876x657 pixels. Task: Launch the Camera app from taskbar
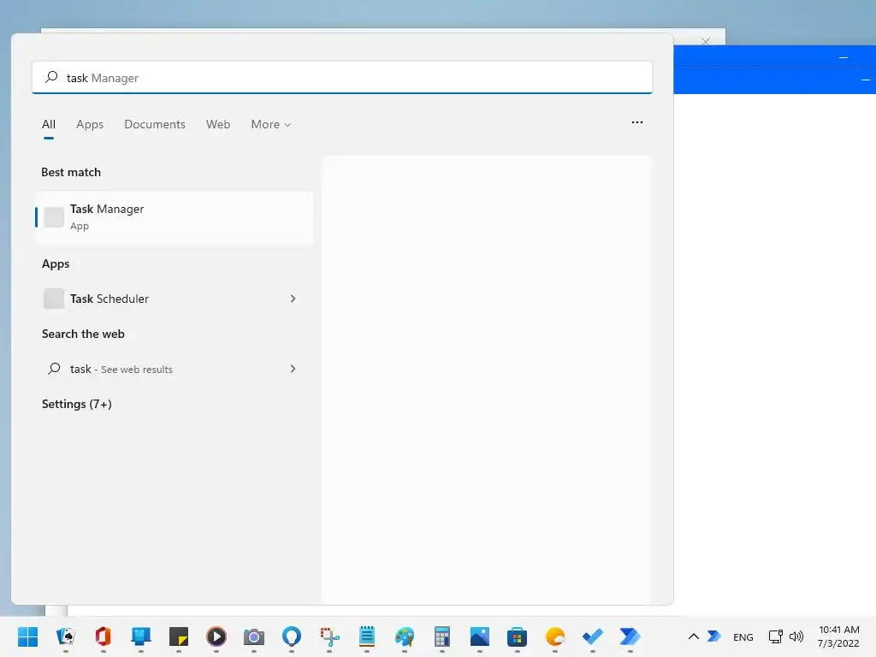tap(253, 636)
